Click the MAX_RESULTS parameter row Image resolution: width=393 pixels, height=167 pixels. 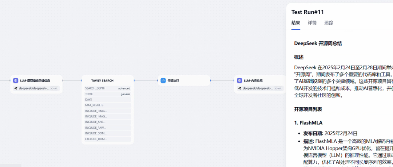pyautogui.click(x=107, y=105)
